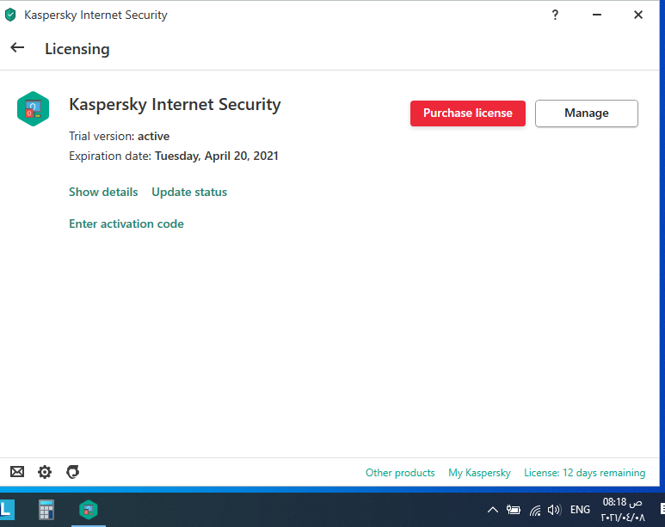Click License: 12 days remaining link
This screenshot has height=527, width=665.
click(x=584, y=473)
